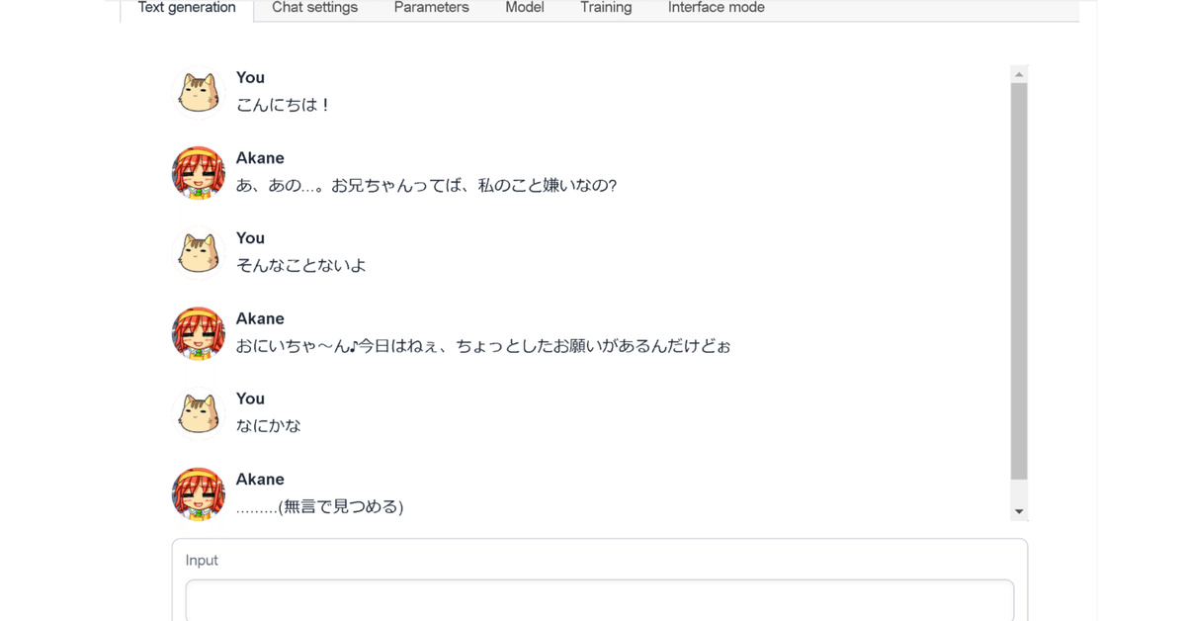Click the cat avatar beside なにかな
Viewport: 1186px width, 621px height.
[199, 413]
